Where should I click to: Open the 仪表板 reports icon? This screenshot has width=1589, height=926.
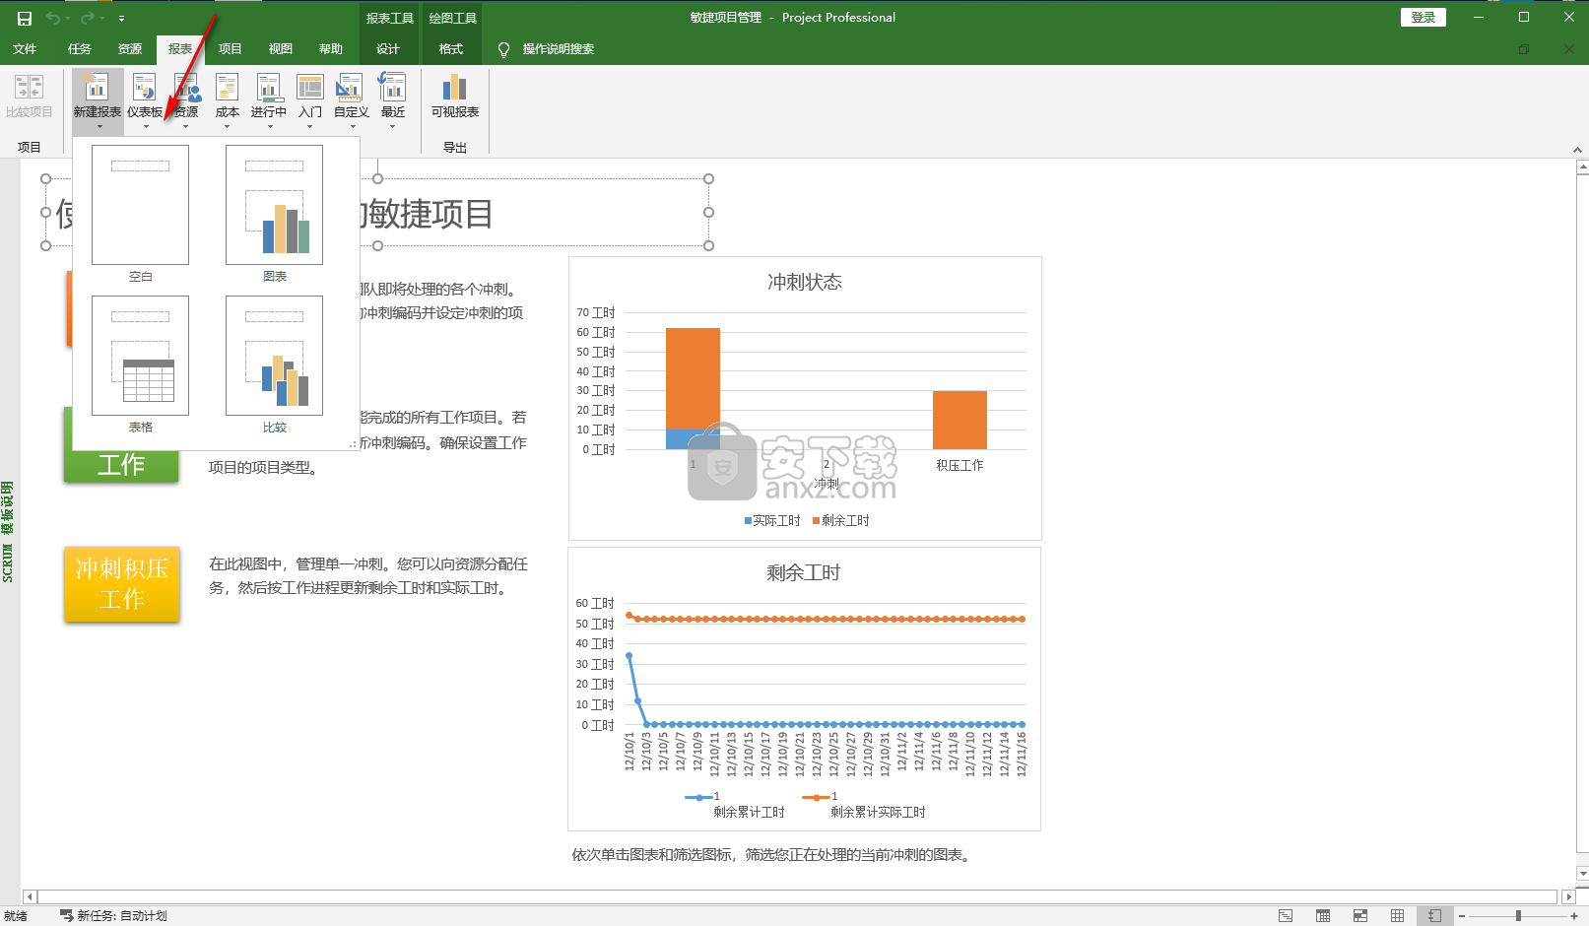(x=145, y=89)
